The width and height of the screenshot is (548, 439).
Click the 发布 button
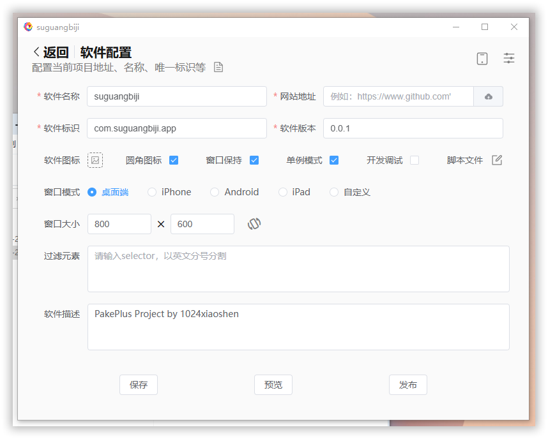(408, 385)
